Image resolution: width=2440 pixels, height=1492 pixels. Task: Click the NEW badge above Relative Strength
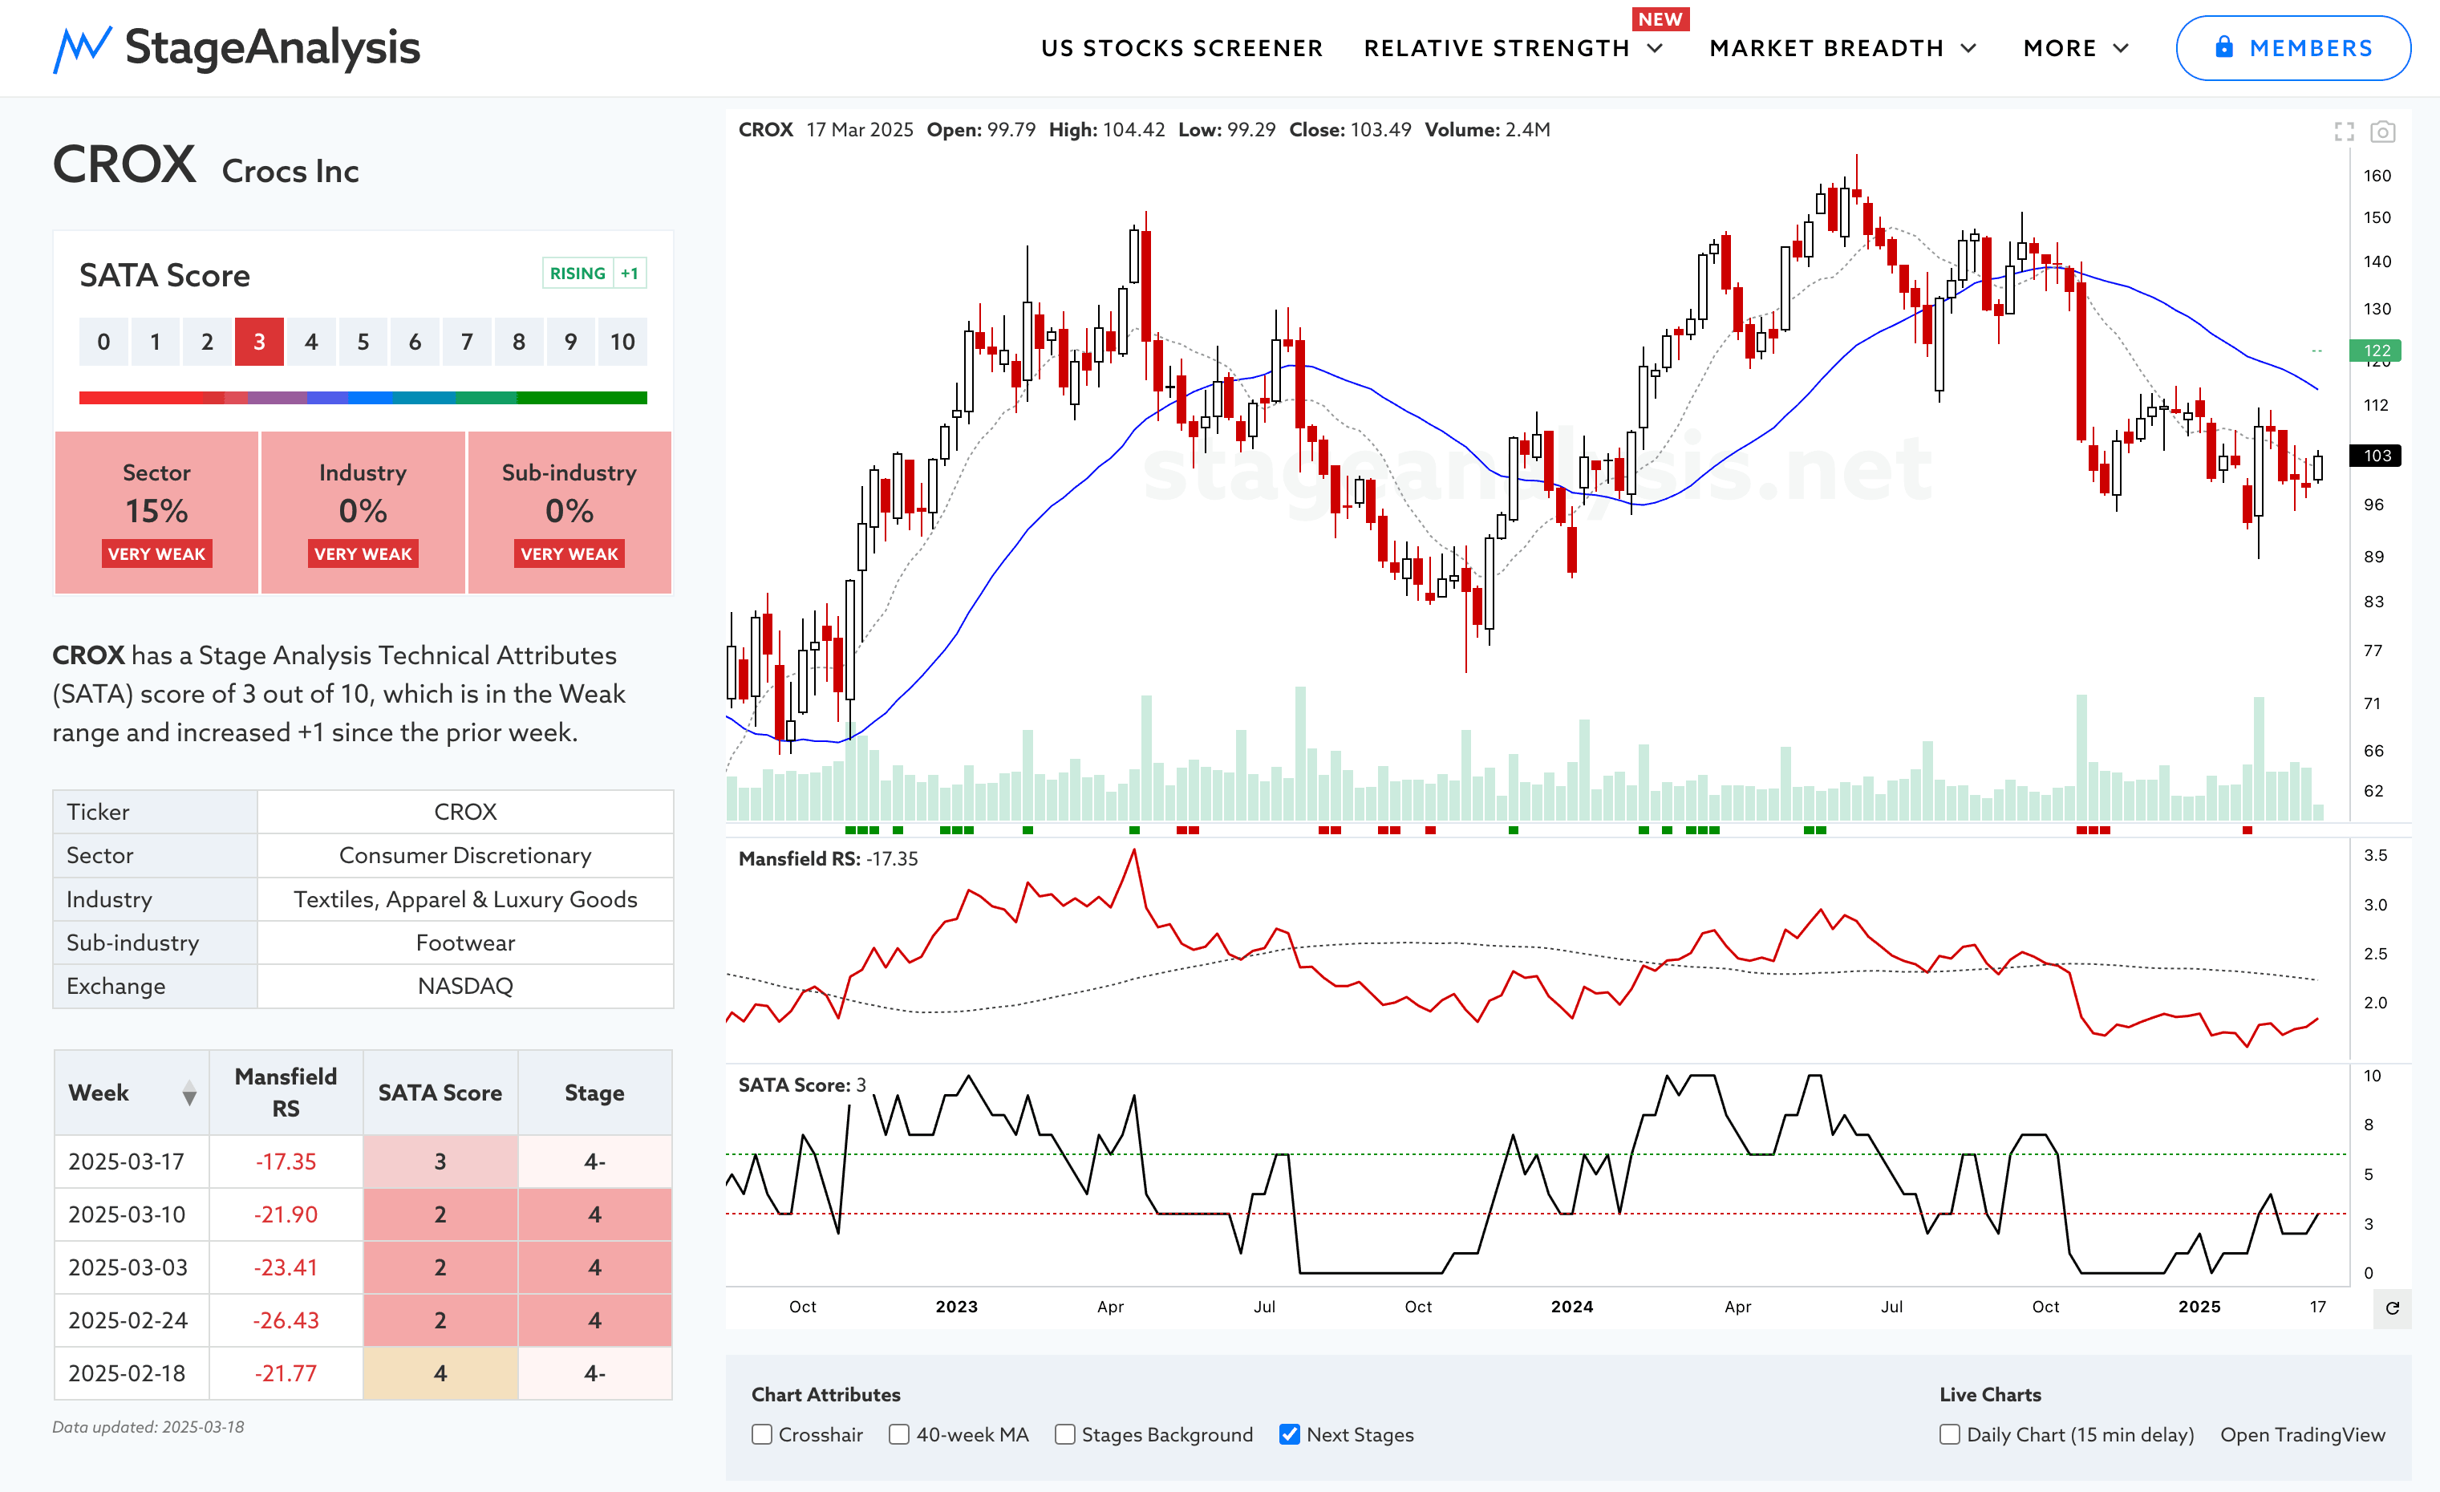click(x=1660, y=18)
